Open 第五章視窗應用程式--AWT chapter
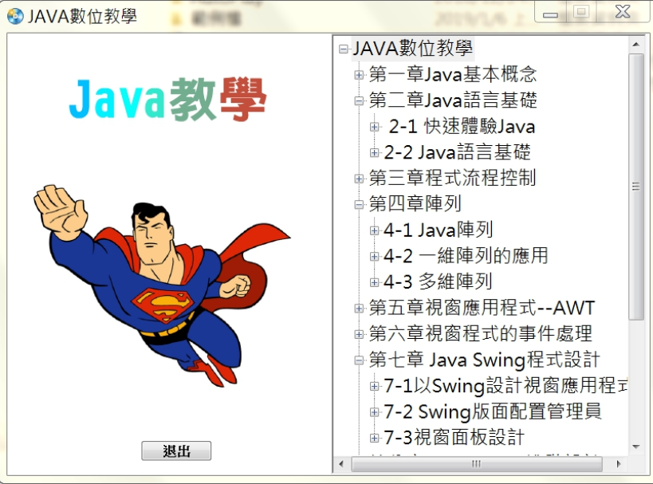653x484 pixels. tap(359, 309)
